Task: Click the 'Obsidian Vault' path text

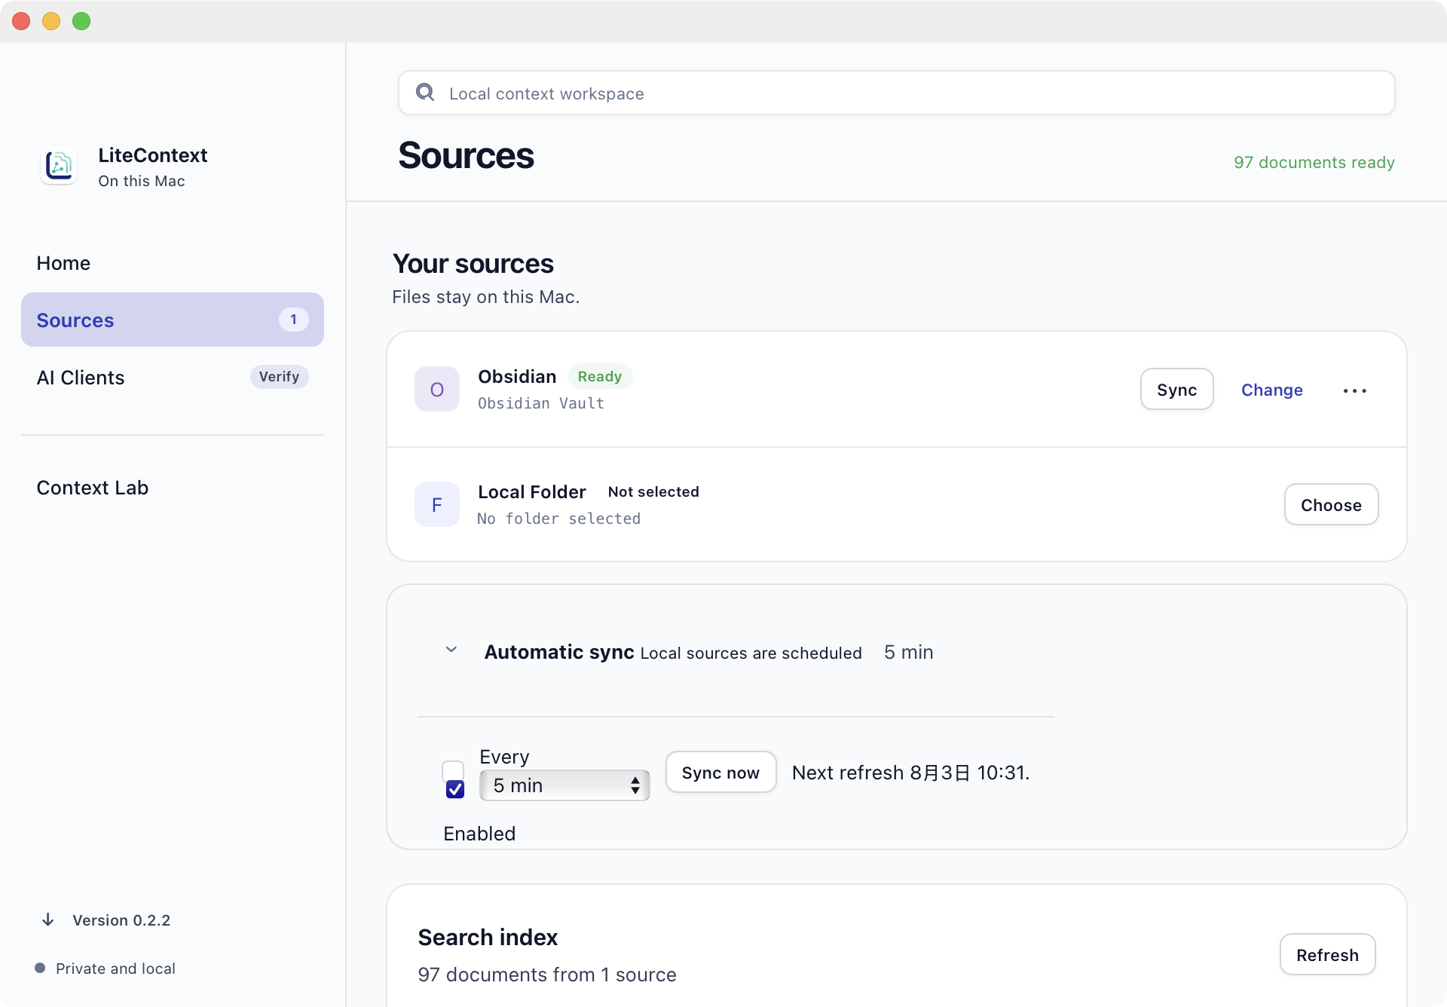Action: [x=541, y=403]
